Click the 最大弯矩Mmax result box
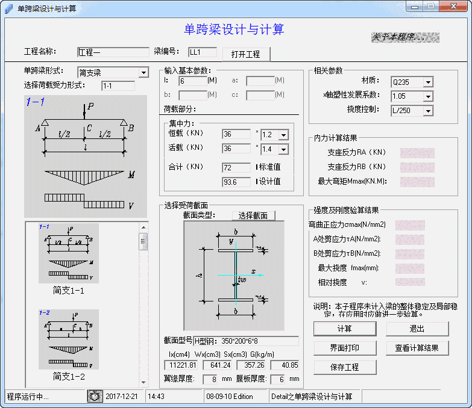This screenshot has width=472, height=408. click(417, 182)
